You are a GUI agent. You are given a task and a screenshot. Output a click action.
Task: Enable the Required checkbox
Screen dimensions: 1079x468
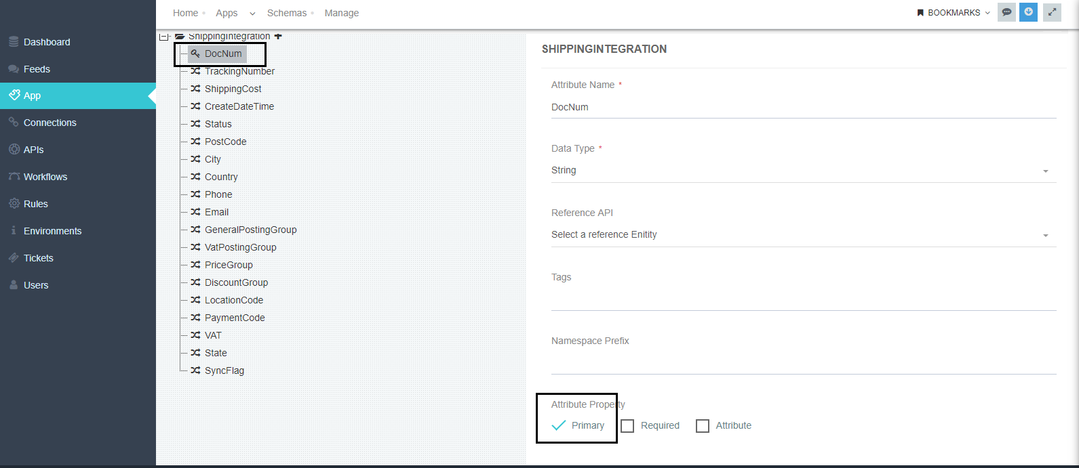(x=627, y=426)
